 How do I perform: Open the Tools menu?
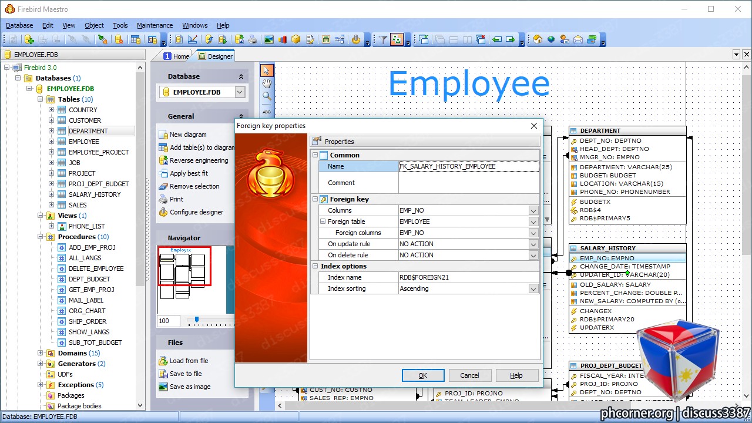tap(120, 25)
